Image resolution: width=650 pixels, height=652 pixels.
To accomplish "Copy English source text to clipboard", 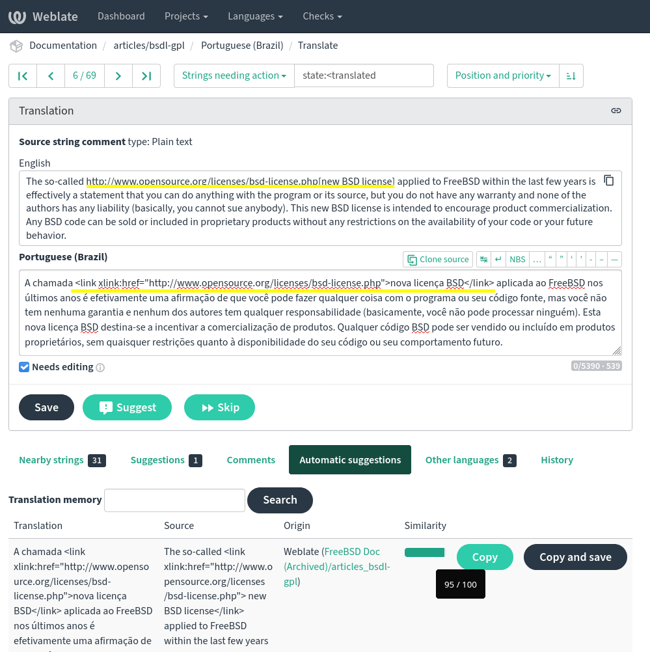I will (608, 181).
